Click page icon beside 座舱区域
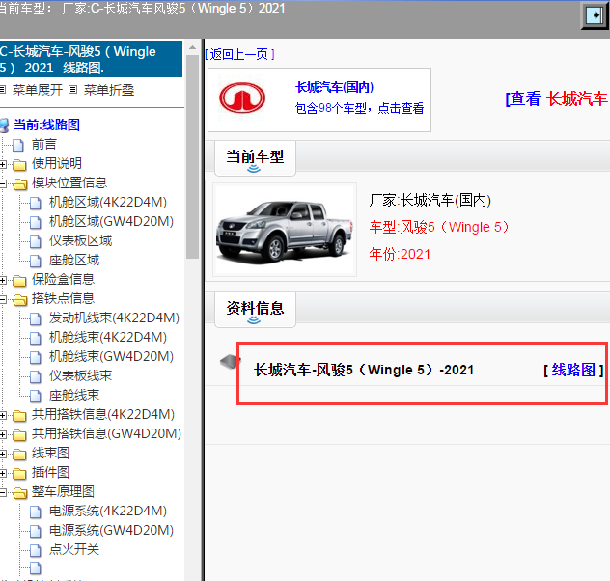The image size is (610, 581). click(36, 261)
